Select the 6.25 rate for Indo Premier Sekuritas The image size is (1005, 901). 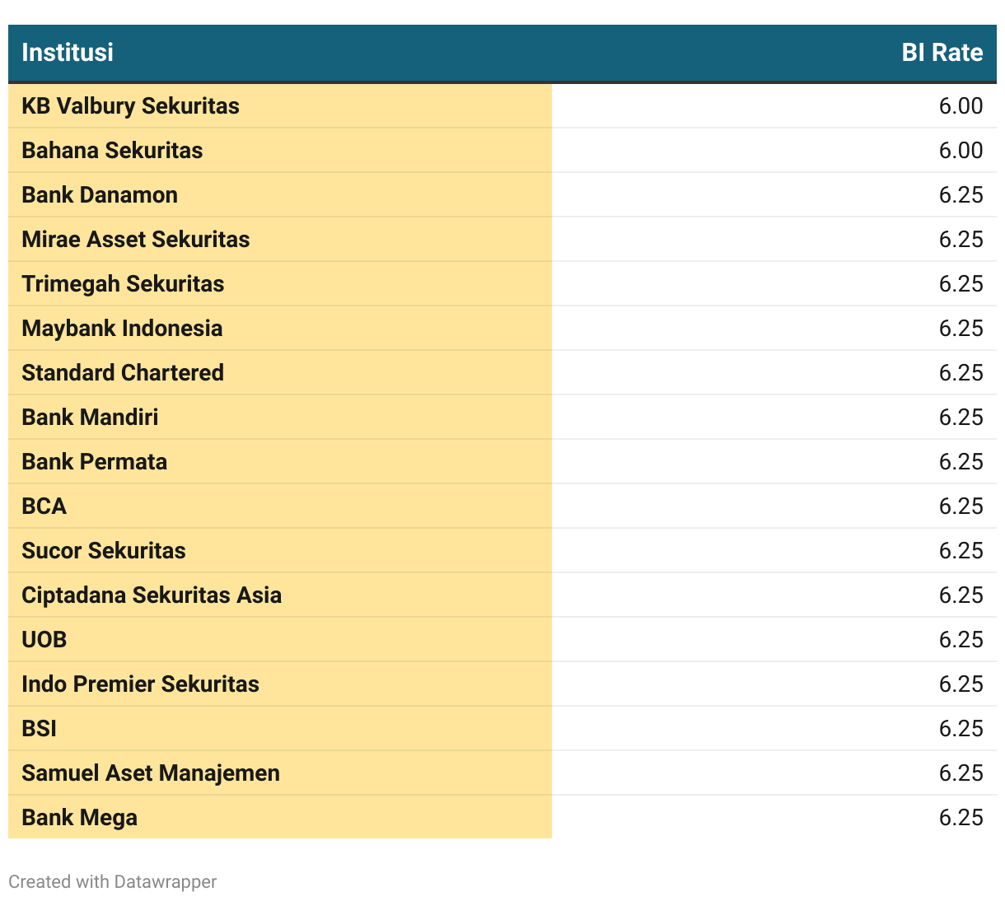(961, 684)
